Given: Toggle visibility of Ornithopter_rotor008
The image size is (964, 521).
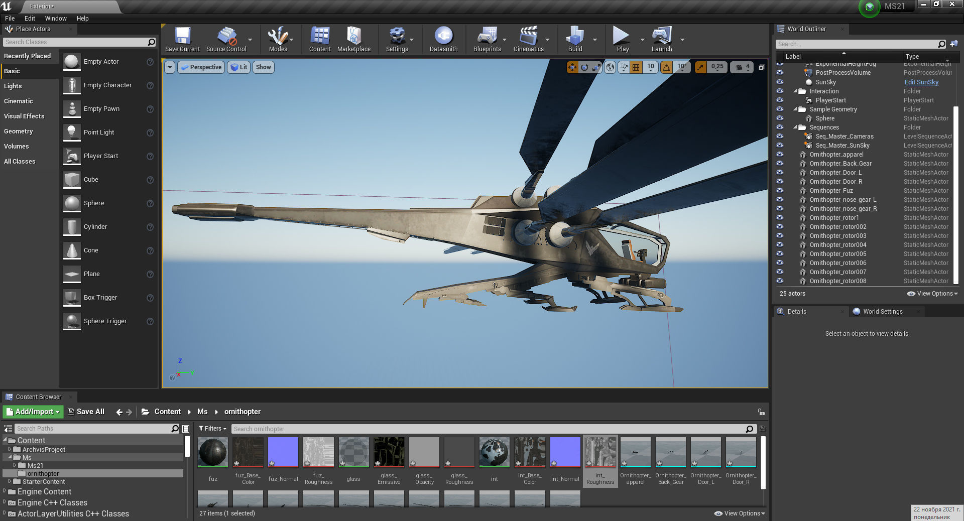Looking at the screenshot, I should [x=780, y=281].
